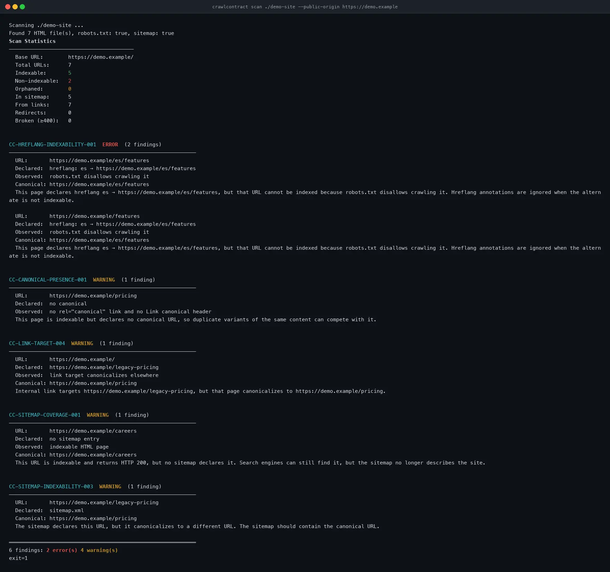This screenshot has height=572, width=610.
Task: Click the orange Orphaned count 0
Action: click(x=70, y=89)
